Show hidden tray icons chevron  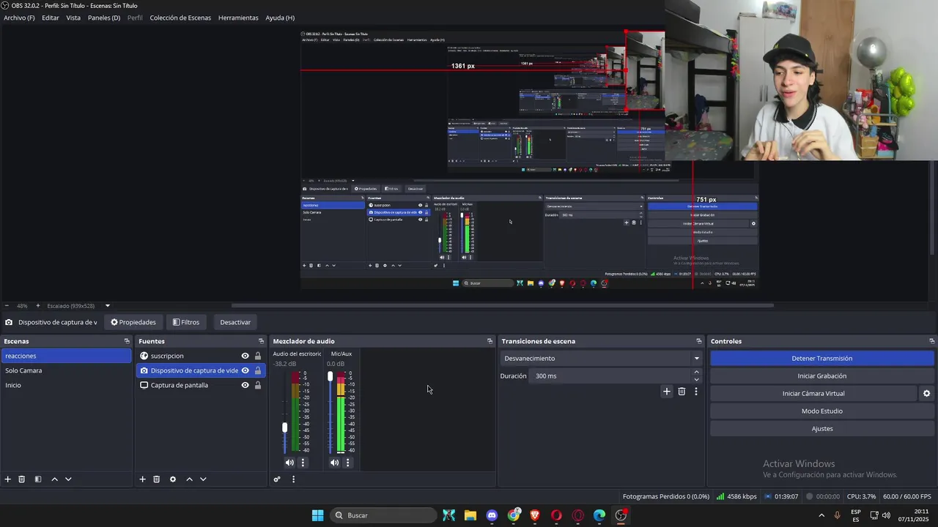pyautogui.click(x=821, y=515)
